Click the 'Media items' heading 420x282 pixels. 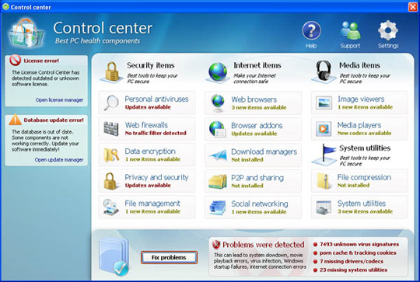coord(359,65)
